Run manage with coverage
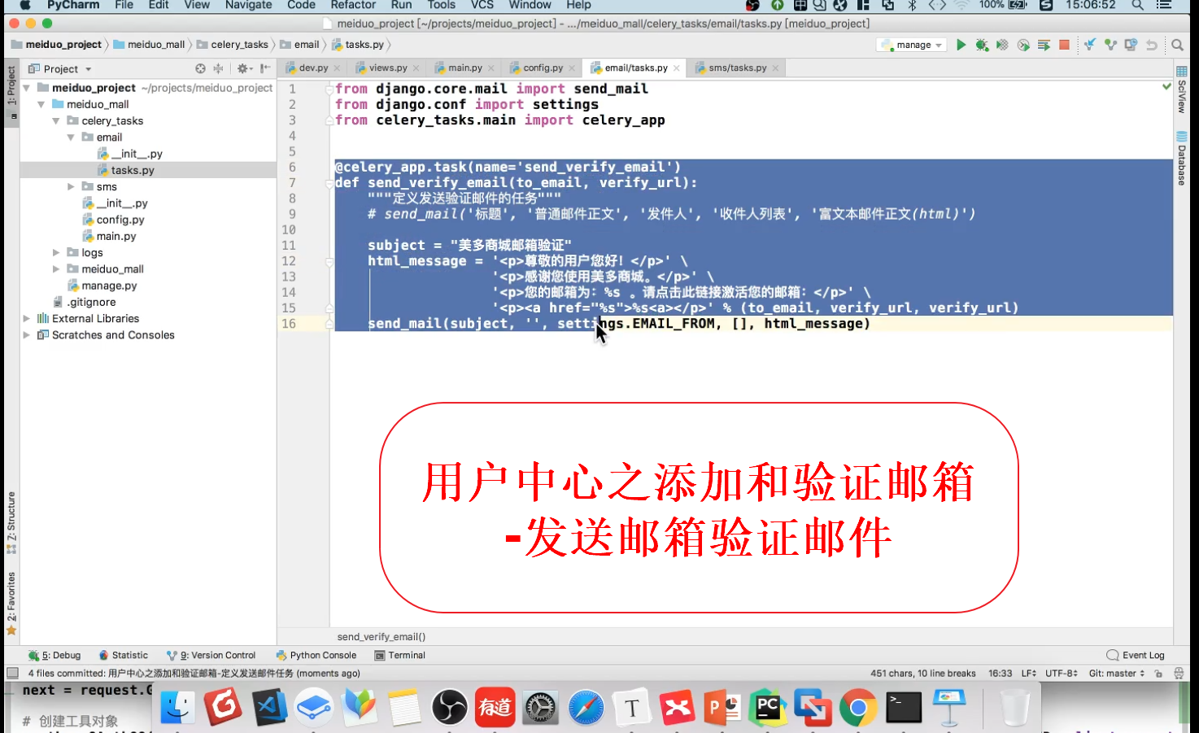This screenshot has height=733, width=1199. pos(1002,45)
